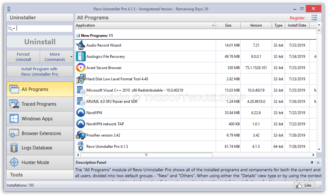Minimize the Revo Uninstaller window
Viewport: 328px width, 195px height.
point(295,9)
